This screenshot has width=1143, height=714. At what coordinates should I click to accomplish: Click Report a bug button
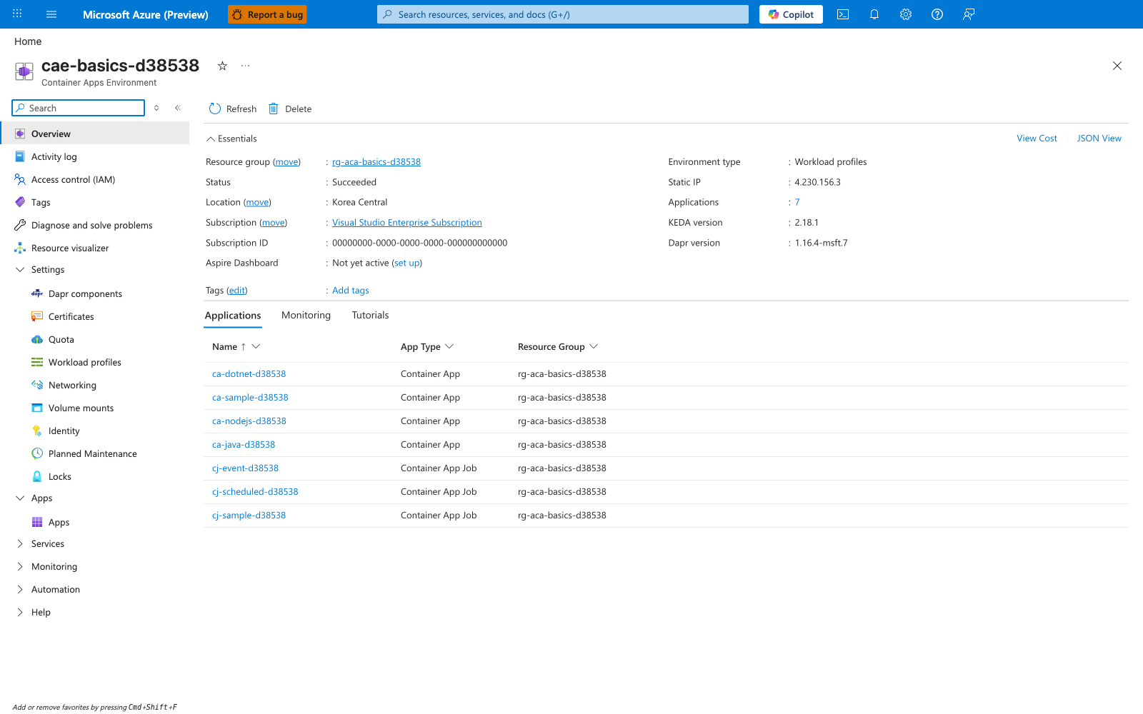[x=267, y=14]
